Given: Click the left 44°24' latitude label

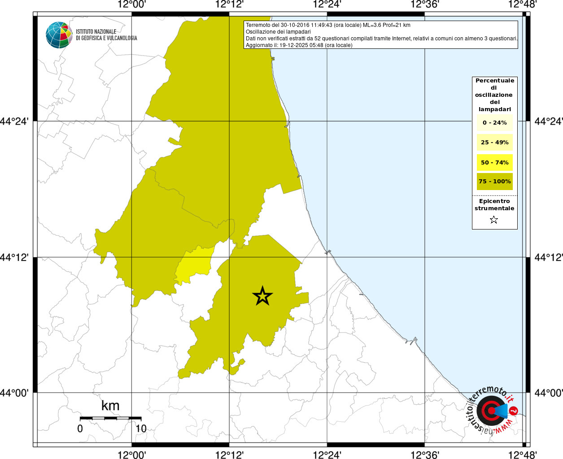Looking at the screenshot, I should [x=15, y=121].
